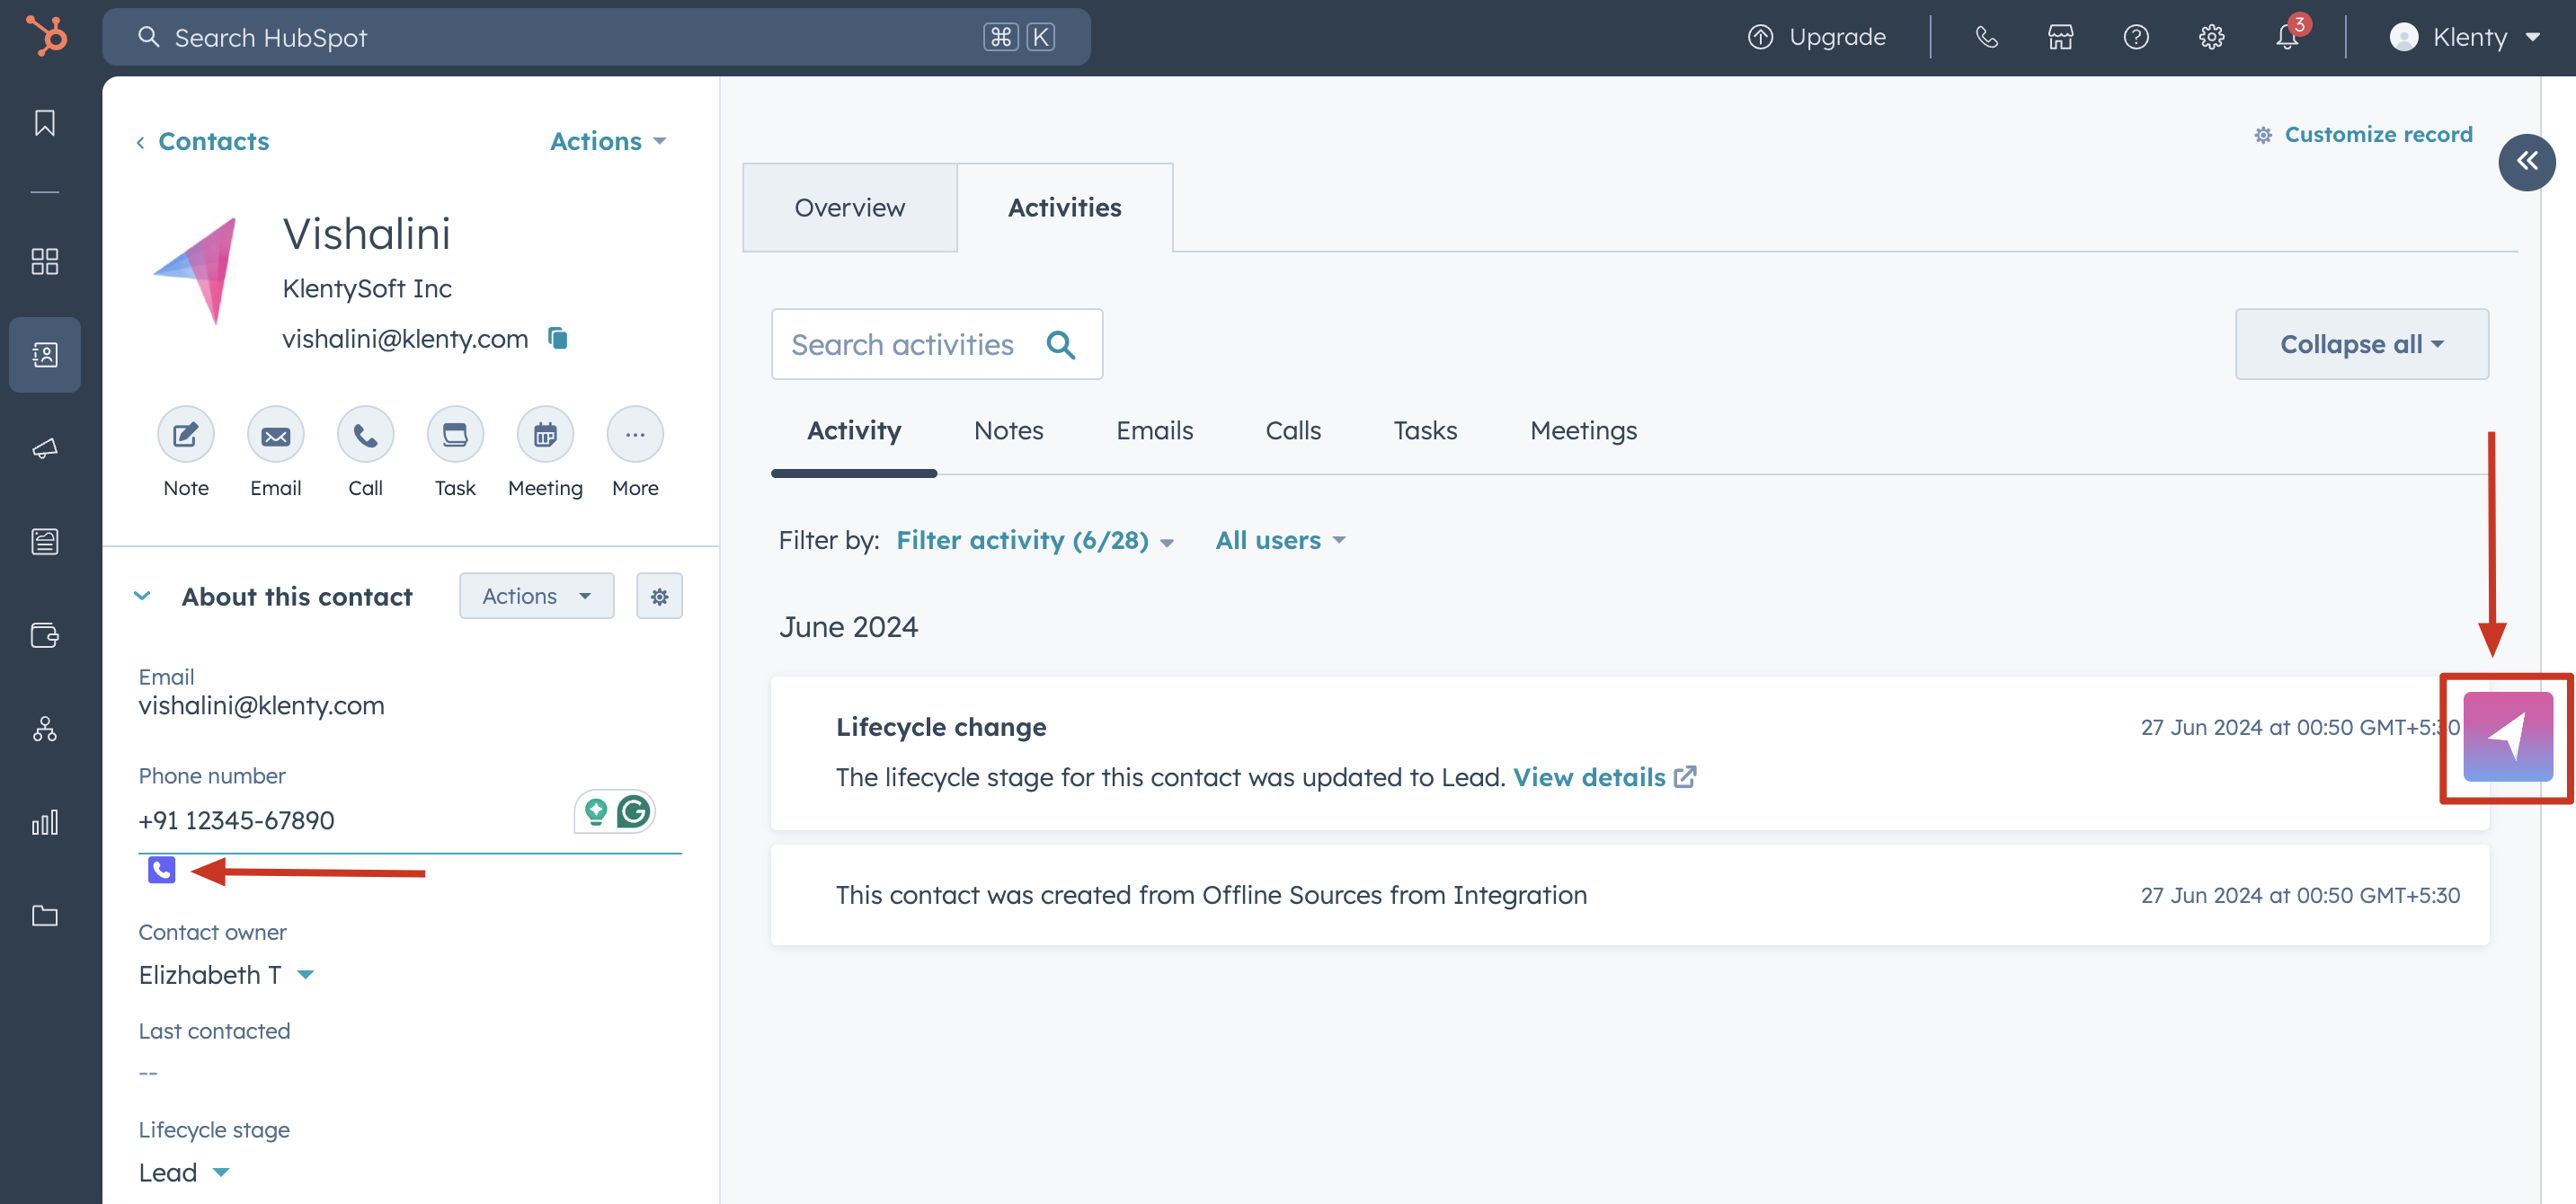This screenshot has width=2576, height=1204.
Task: Switch to the Overview tab
Action: pyautogui.click(x=849, y=207)
